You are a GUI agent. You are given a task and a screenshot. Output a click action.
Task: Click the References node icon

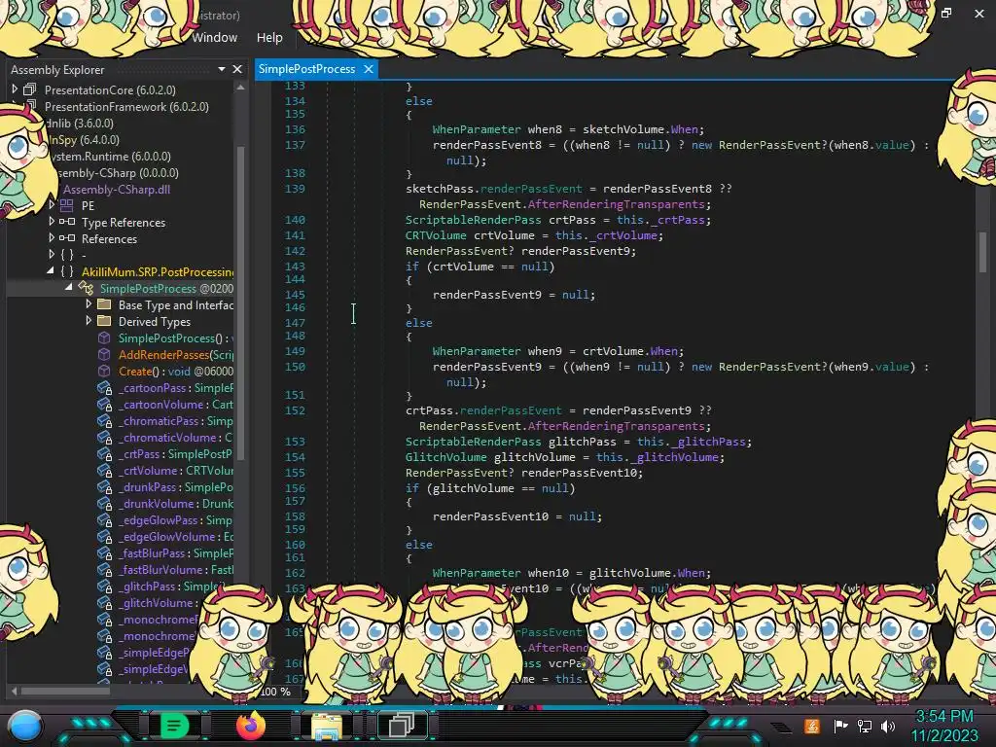(67, 238)
